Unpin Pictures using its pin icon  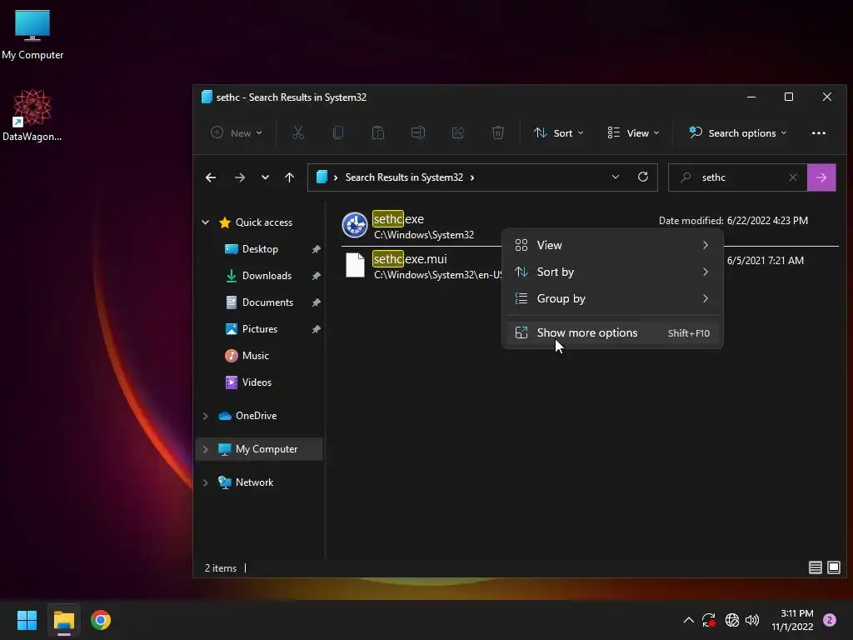[316, 329]
